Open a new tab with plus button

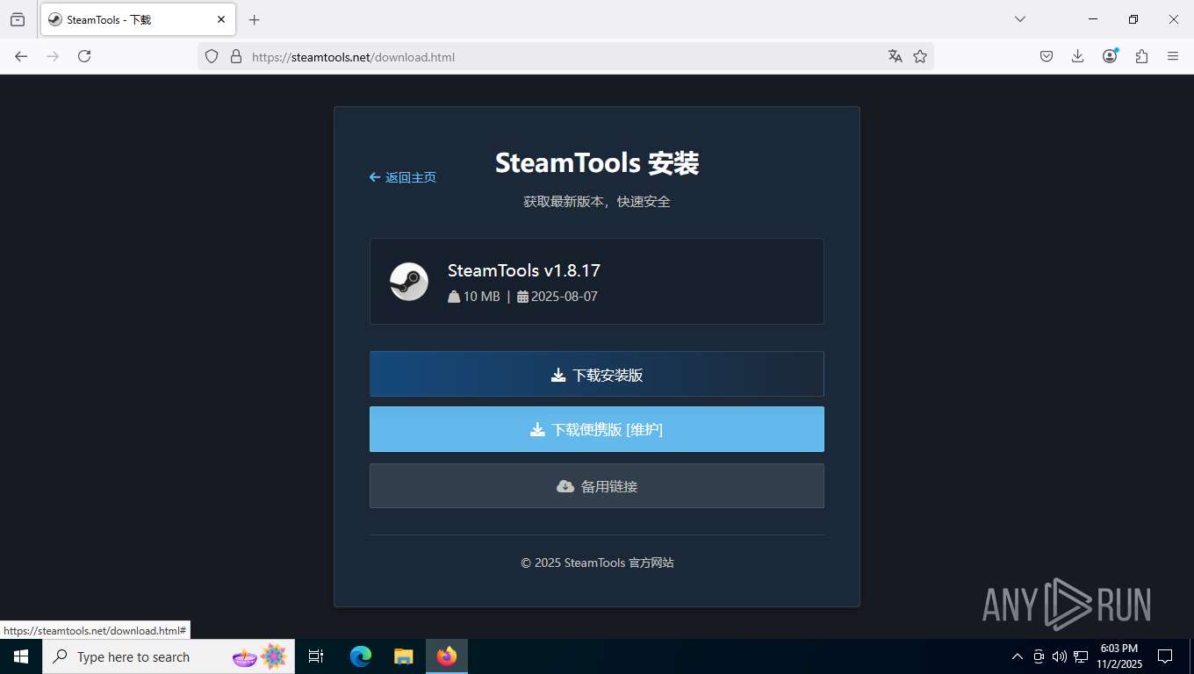pos(255,19)
